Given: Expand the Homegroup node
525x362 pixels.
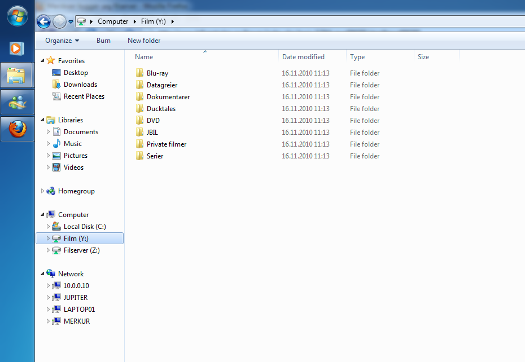Looking at the screenshot, I should point(42,191).
